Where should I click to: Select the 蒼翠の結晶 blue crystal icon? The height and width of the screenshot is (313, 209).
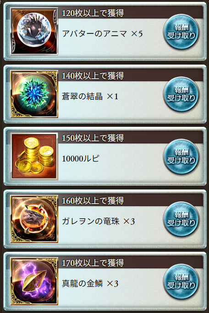[34, 94]
